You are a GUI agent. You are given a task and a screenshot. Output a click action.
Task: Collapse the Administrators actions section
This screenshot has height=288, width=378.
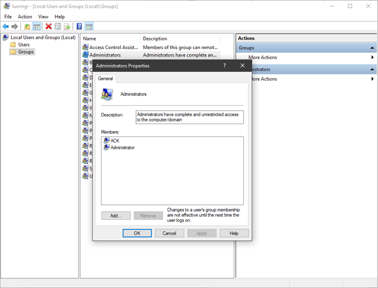372,69
